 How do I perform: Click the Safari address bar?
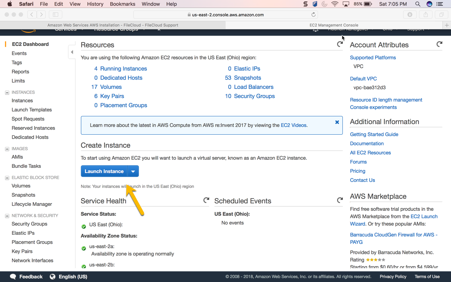point(225,15)
